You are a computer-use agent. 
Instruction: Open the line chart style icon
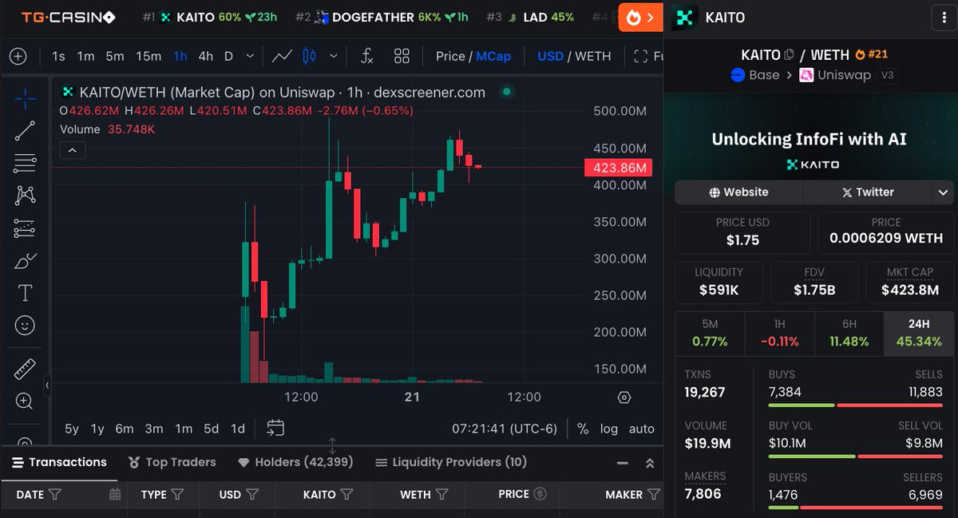[x=282, y=56]
